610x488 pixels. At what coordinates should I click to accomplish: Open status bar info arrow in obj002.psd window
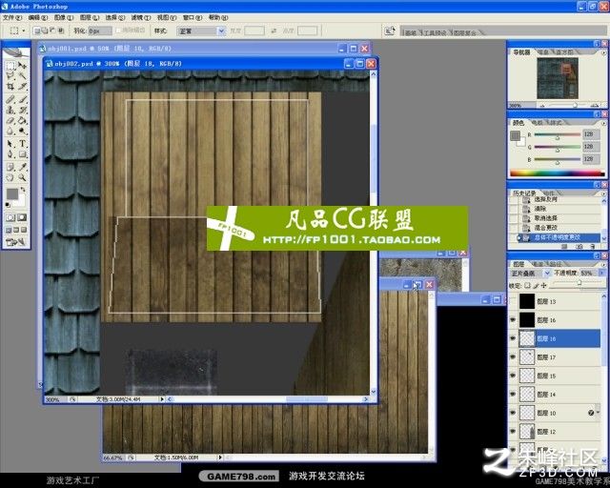point(162,399)
